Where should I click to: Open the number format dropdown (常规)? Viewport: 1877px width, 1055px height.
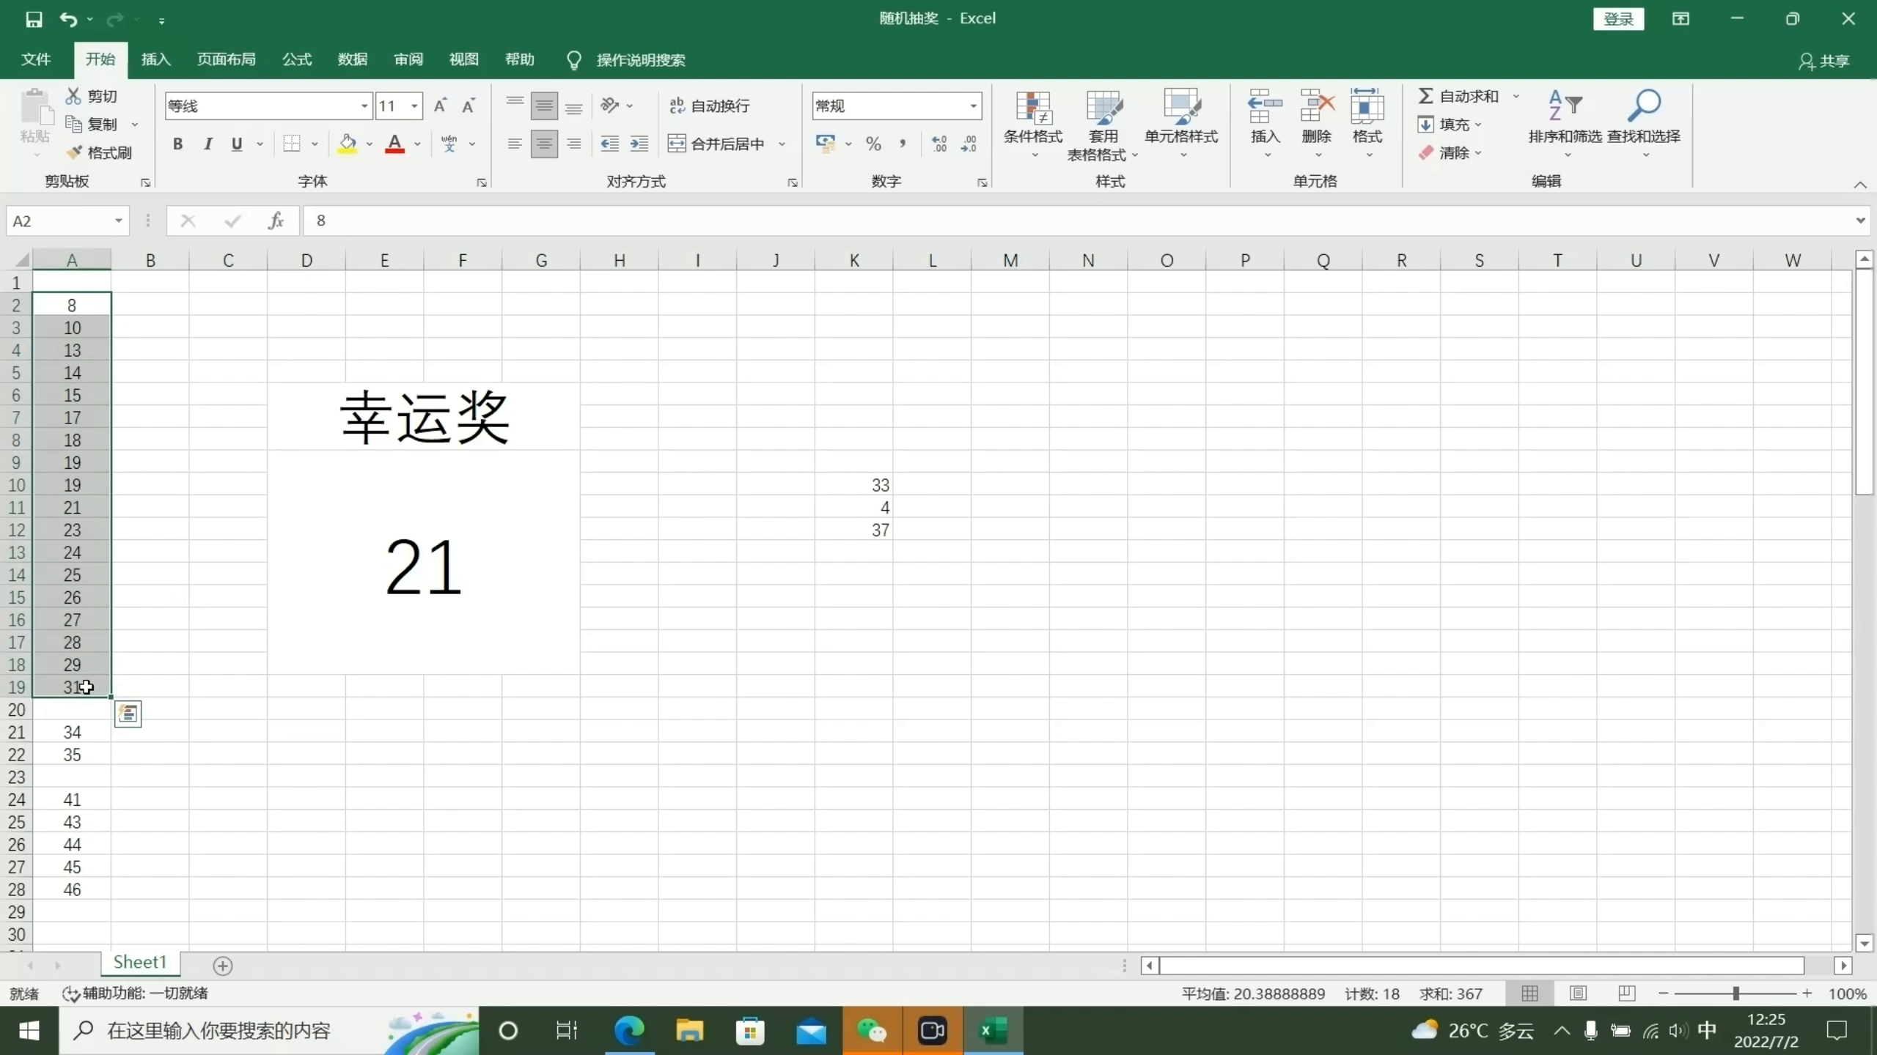pyautogui.click(x=973, y=106)
